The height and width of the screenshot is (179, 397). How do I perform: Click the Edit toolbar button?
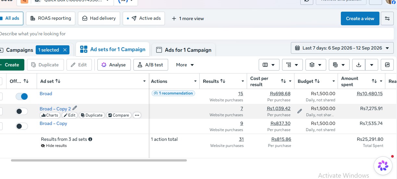pos(79,65)
